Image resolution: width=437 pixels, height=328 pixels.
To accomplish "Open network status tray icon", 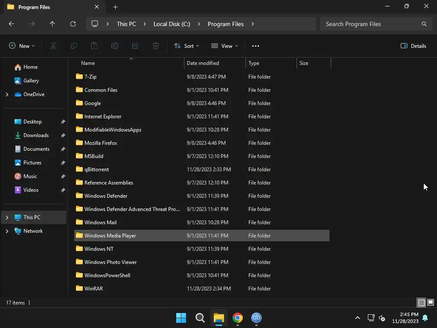I will pyautogui.click(x=371, y=318).
